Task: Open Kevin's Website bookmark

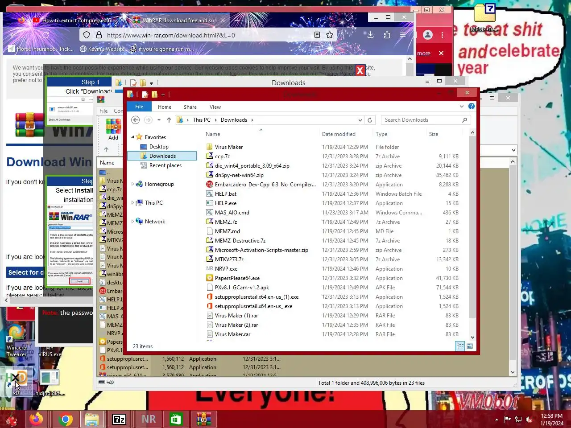Action: [x=102, y=49]
